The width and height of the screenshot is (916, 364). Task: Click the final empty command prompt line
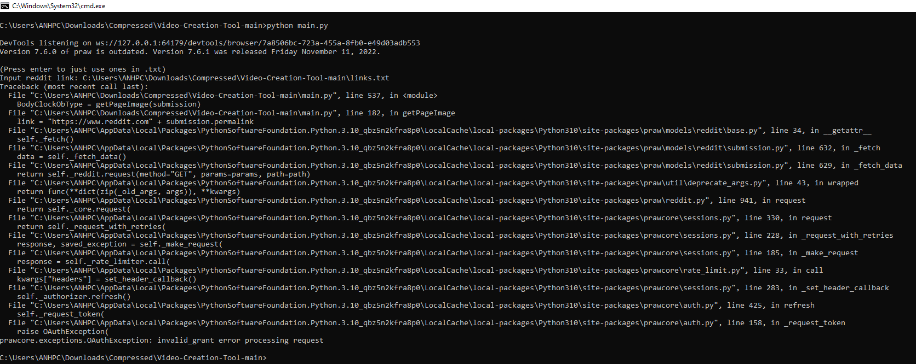133,358
